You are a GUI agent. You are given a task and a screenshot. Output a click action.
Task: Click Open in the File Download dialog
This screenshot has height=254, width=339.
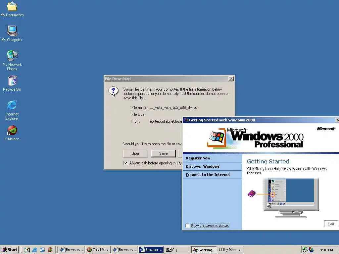point(136,153)
